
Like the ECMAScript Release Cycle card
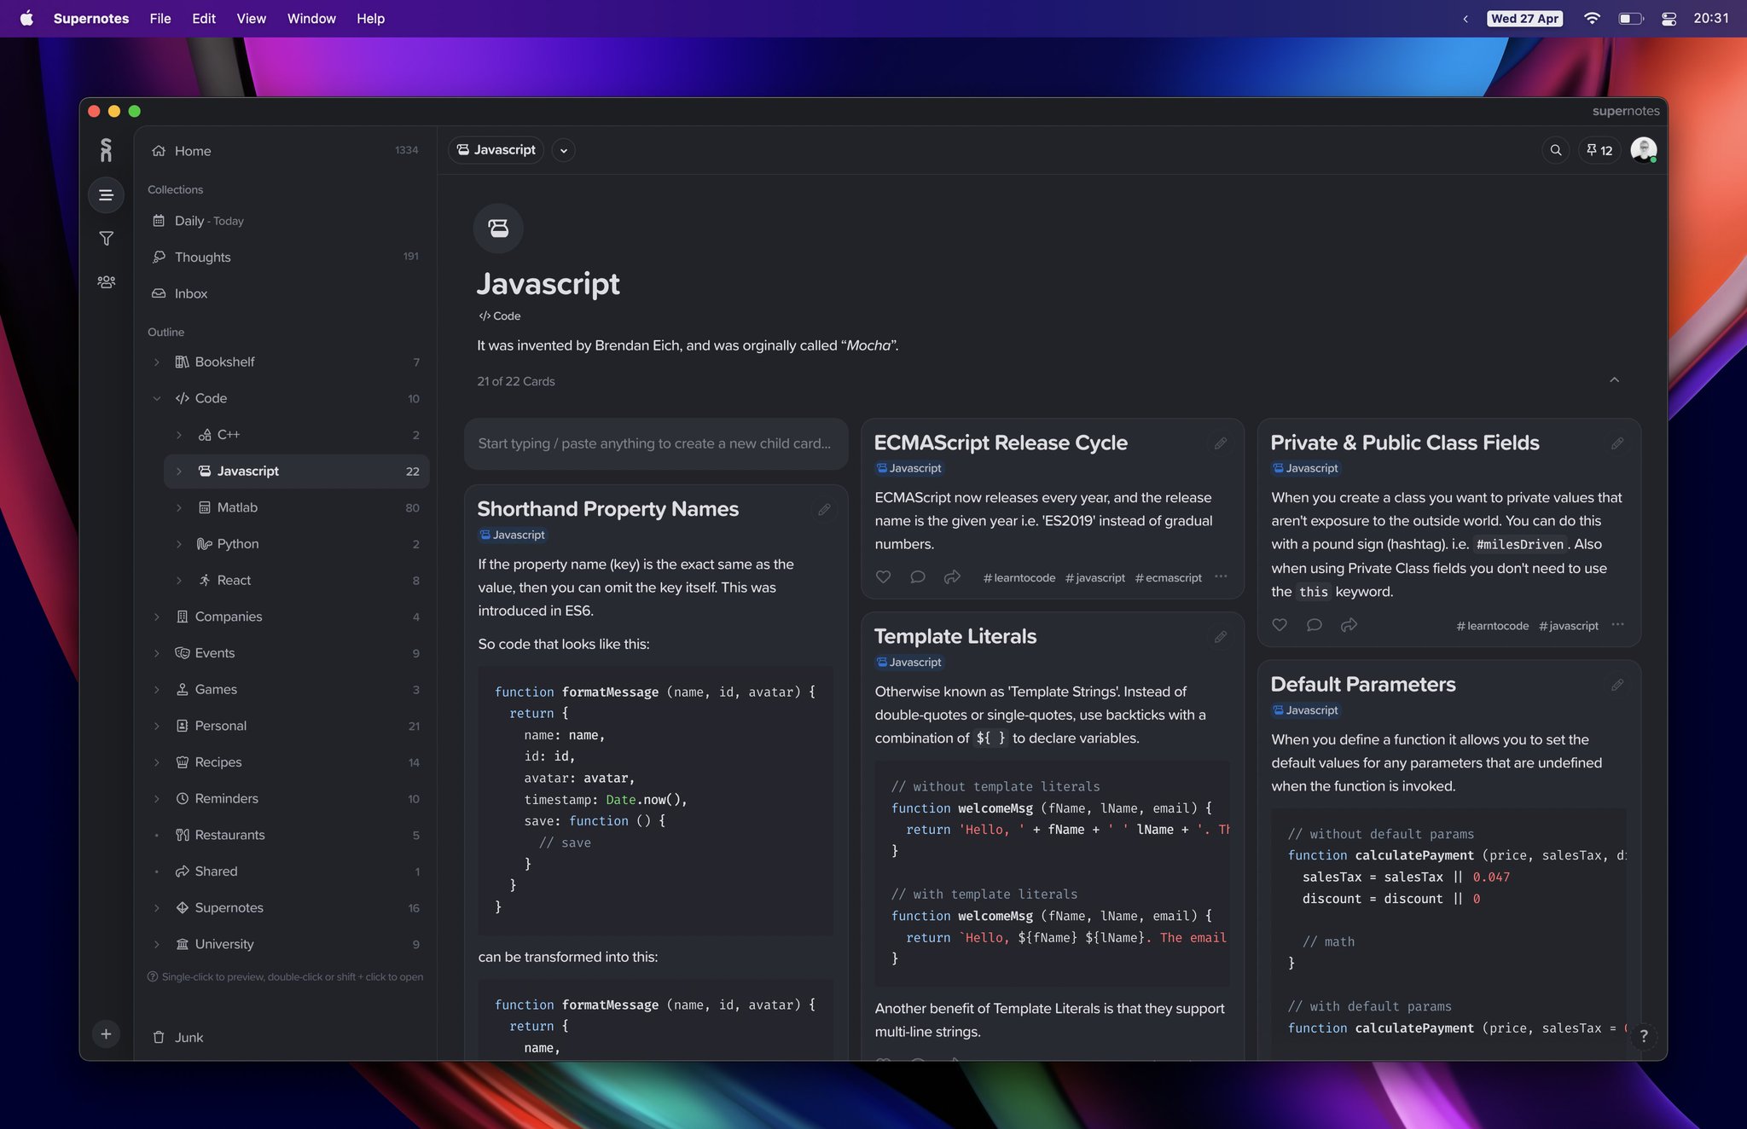[883, 577]
